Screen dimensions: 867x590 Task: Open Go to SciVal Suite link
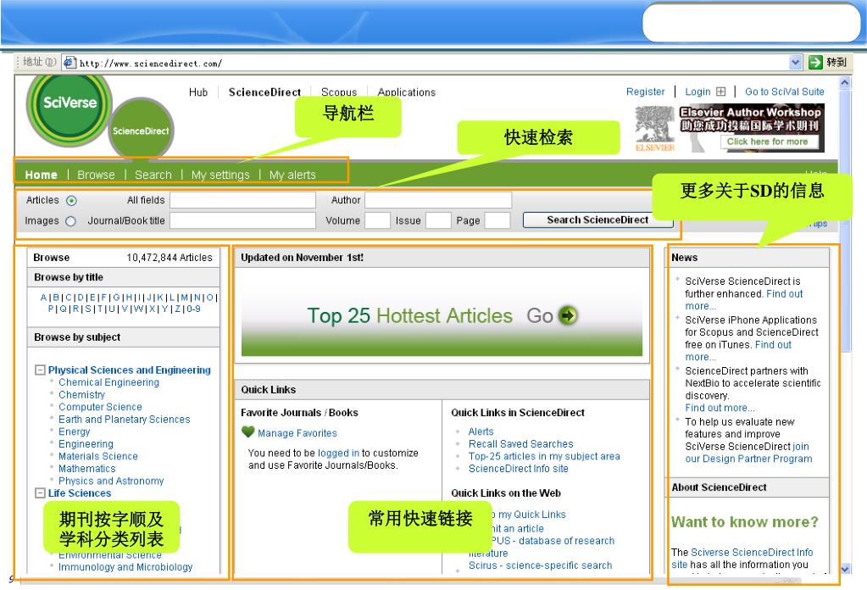tap(785, 92)
